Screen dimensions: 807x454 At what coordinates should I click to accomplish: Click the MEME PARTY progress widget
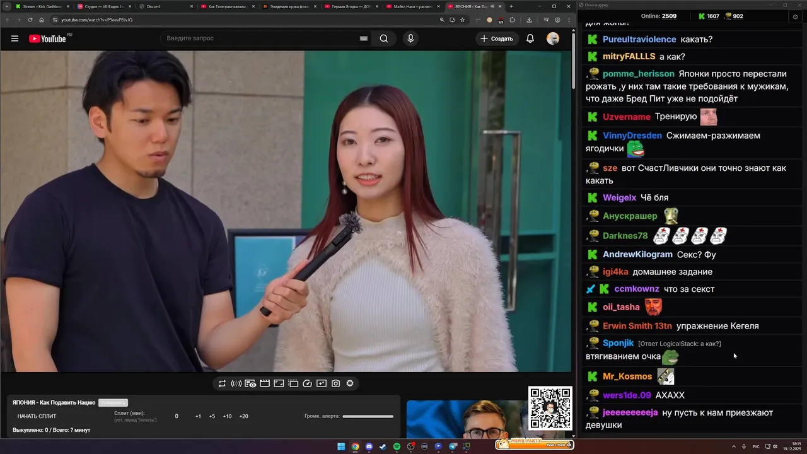click(x=535, y=444)
